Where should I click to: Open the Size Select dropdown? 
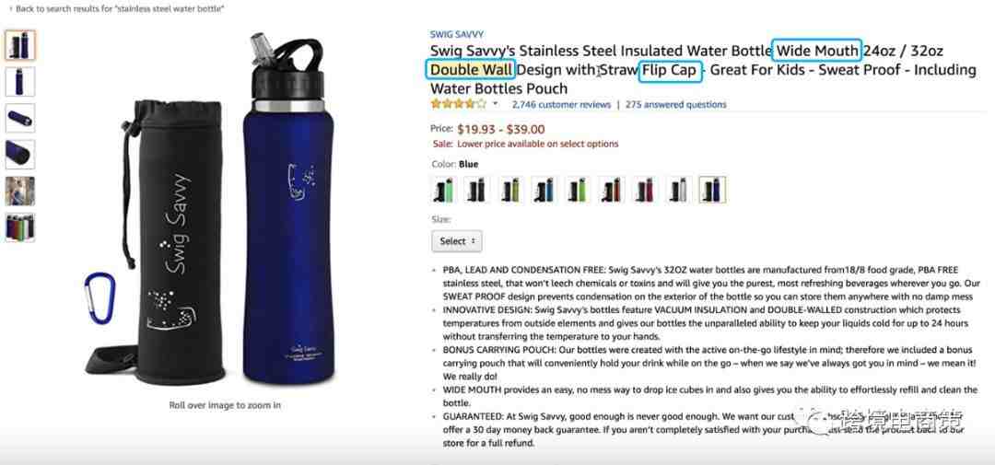click(457, 241)
